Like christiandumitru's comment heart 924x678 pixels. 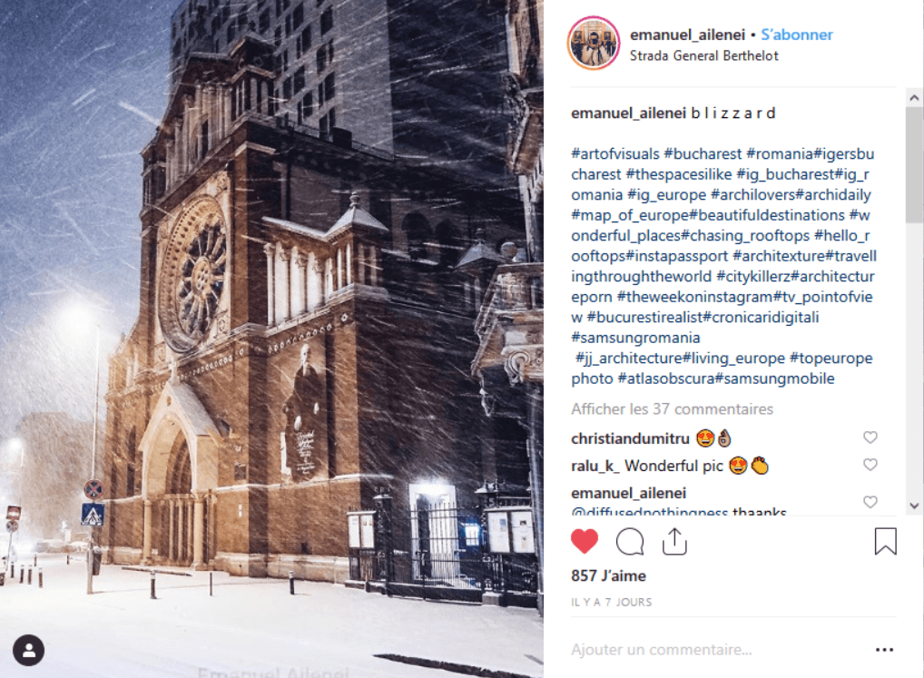click(x=870, y=437)
